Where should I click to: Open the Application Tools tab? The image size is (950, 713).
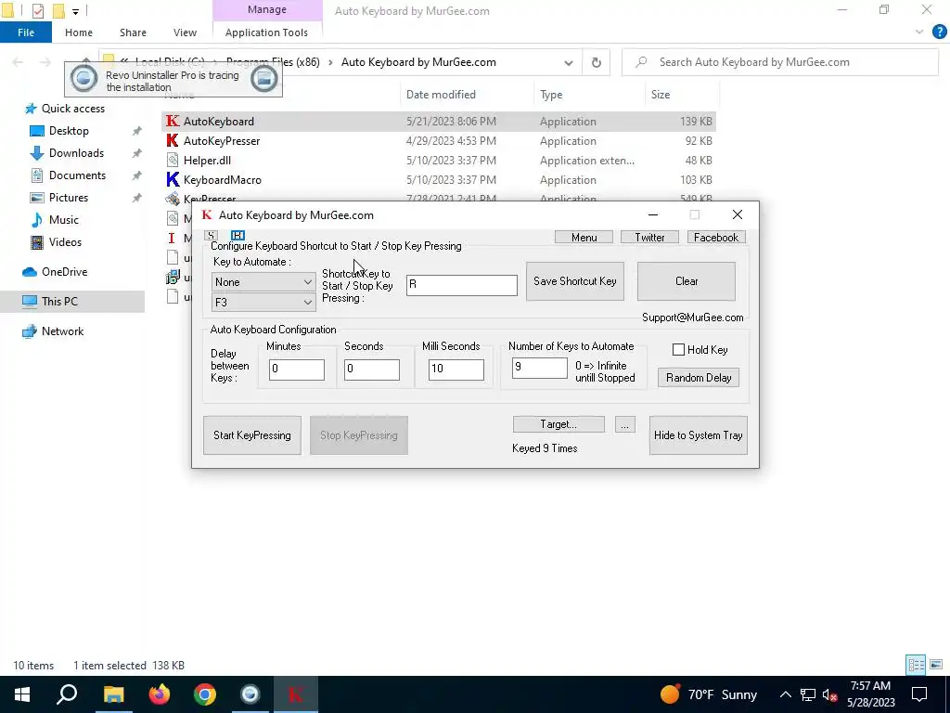(266, 32)
